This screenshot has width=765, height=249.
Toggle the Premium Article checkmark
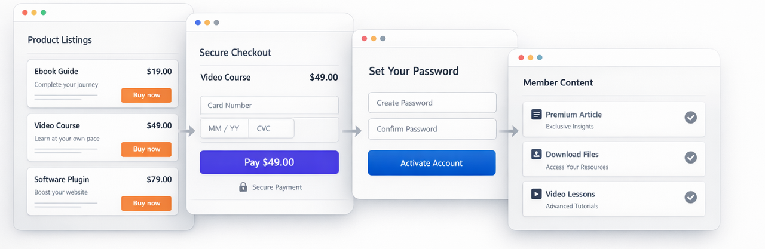(690, 118)
